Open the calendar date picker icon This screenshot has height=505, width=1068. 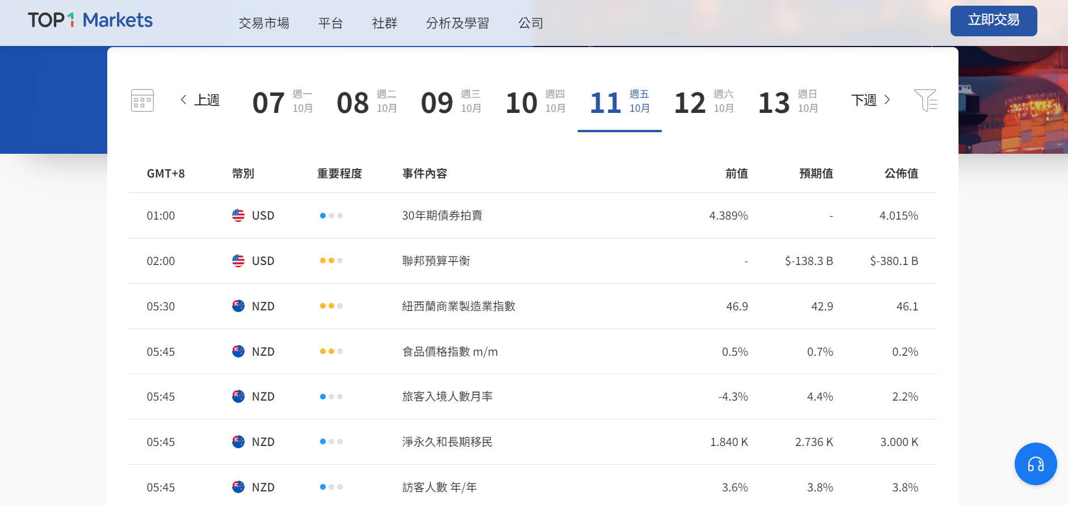tap(142, 100)
